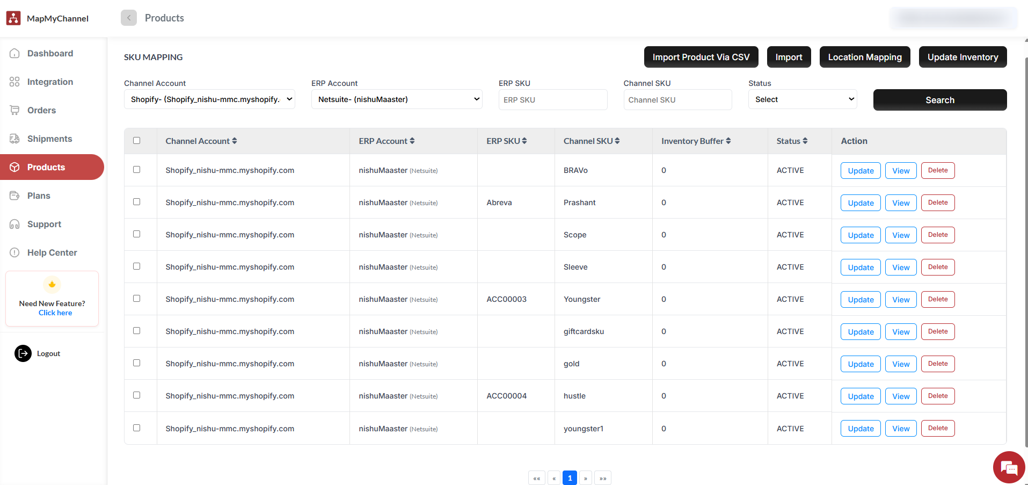
Task: Go to Orders in sidebar
Action: (x=41, y=110)
